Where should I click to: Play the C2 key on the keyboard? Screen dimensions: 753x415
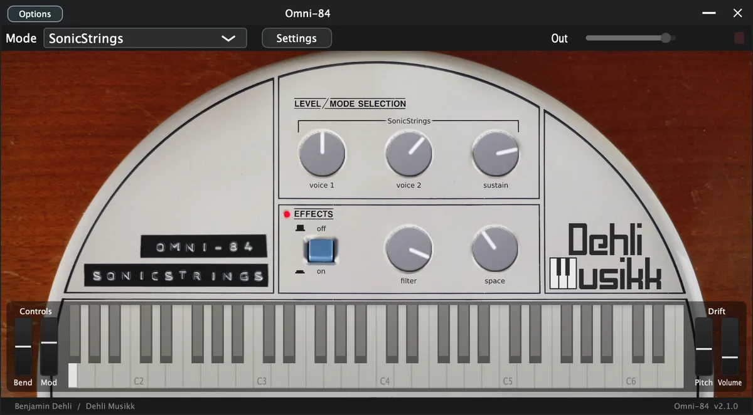[x=139, y=375]
